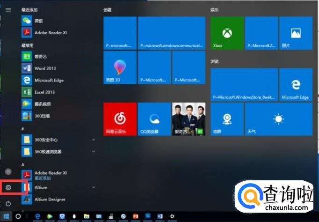Jump to letter A section header
319x222 pixels.
point(23,164)
